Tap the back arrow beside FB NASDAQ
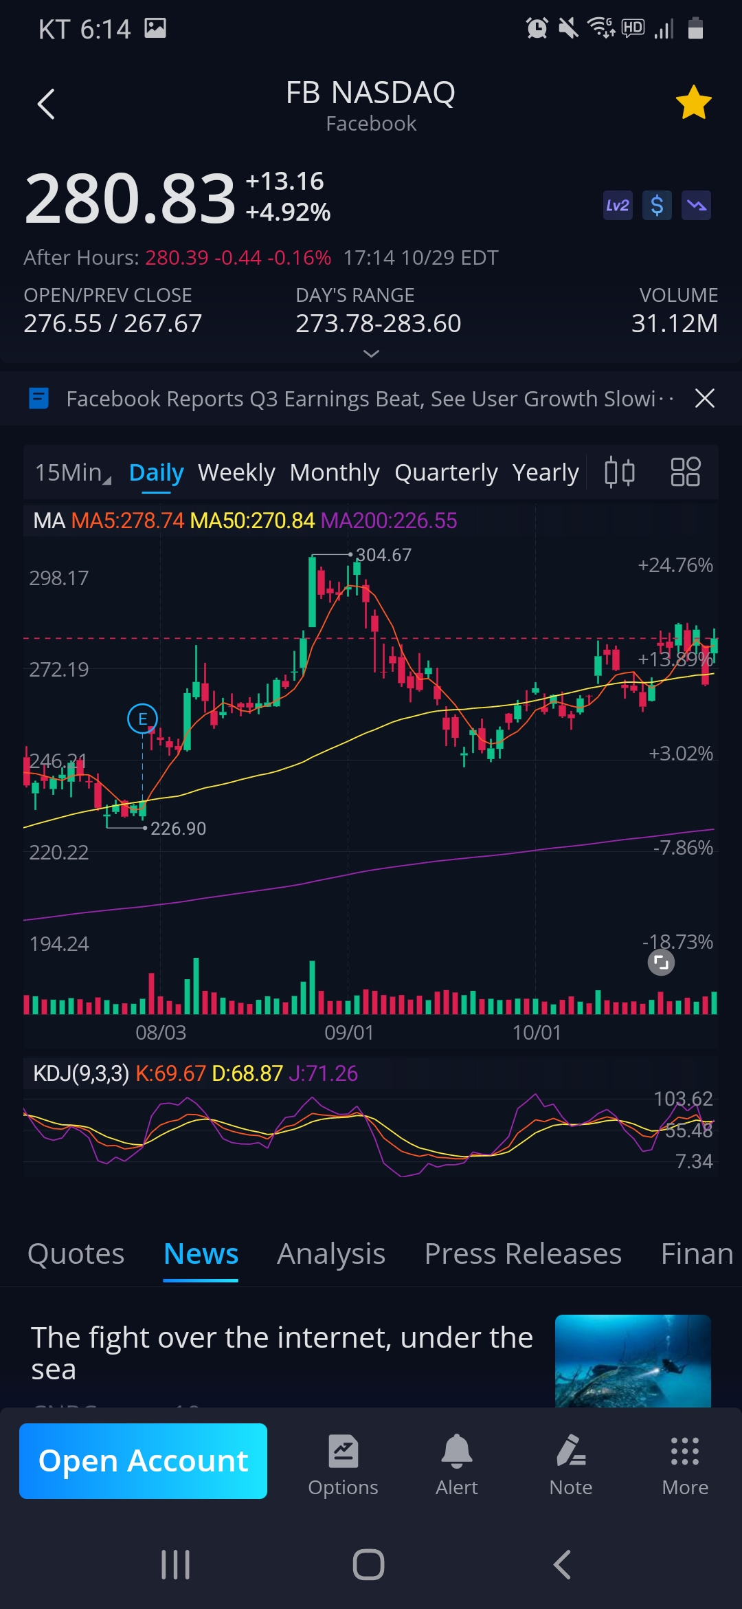The width and height of the screenshot is (742, 1609). point(46,105)
